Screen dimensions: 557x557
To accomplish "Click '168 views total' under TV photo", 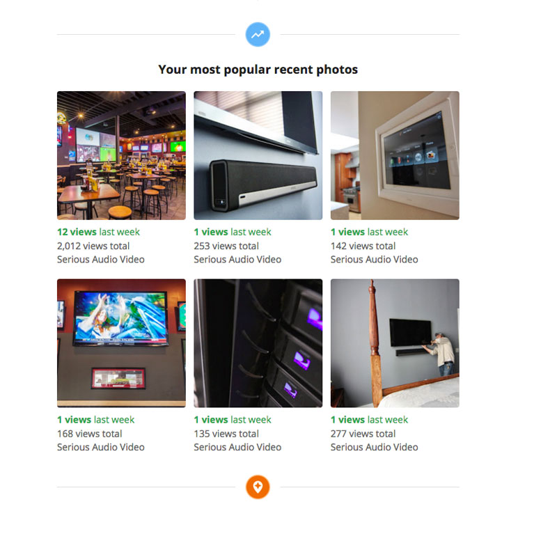I will [90, 433].
